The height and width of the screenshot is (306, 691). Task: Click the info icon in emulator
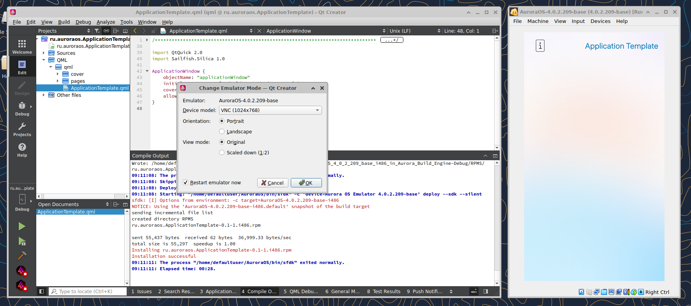click(x=540, y=46)
